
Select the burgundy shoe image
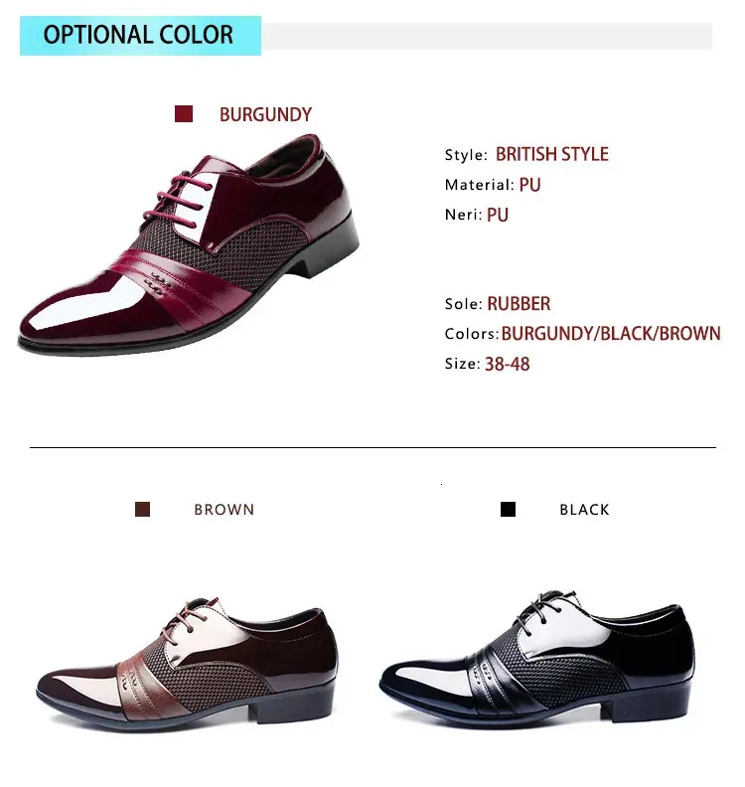(x=189, y=244)
